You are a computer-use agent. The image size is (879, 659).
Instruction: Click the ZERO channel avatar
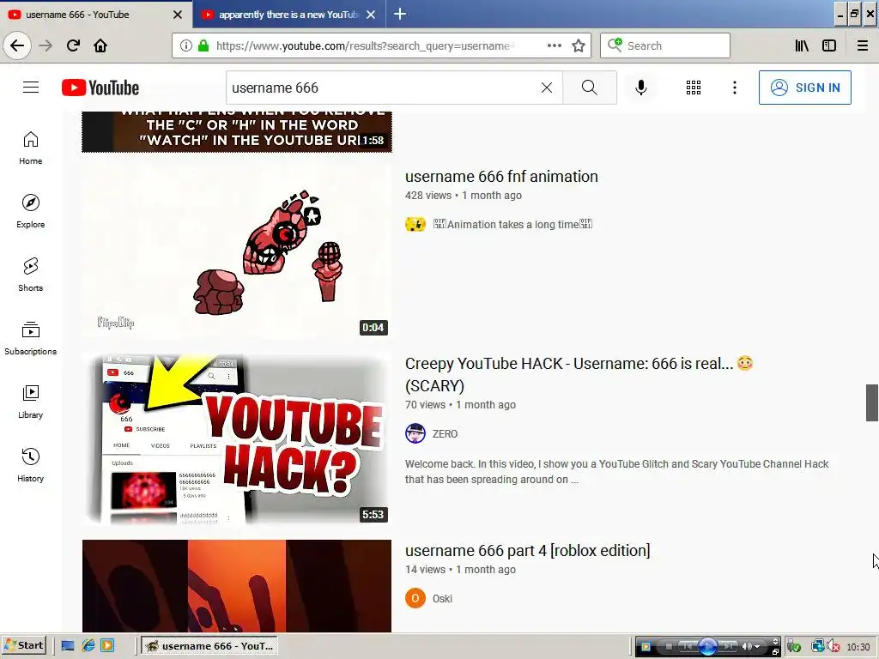click(415, 433)
